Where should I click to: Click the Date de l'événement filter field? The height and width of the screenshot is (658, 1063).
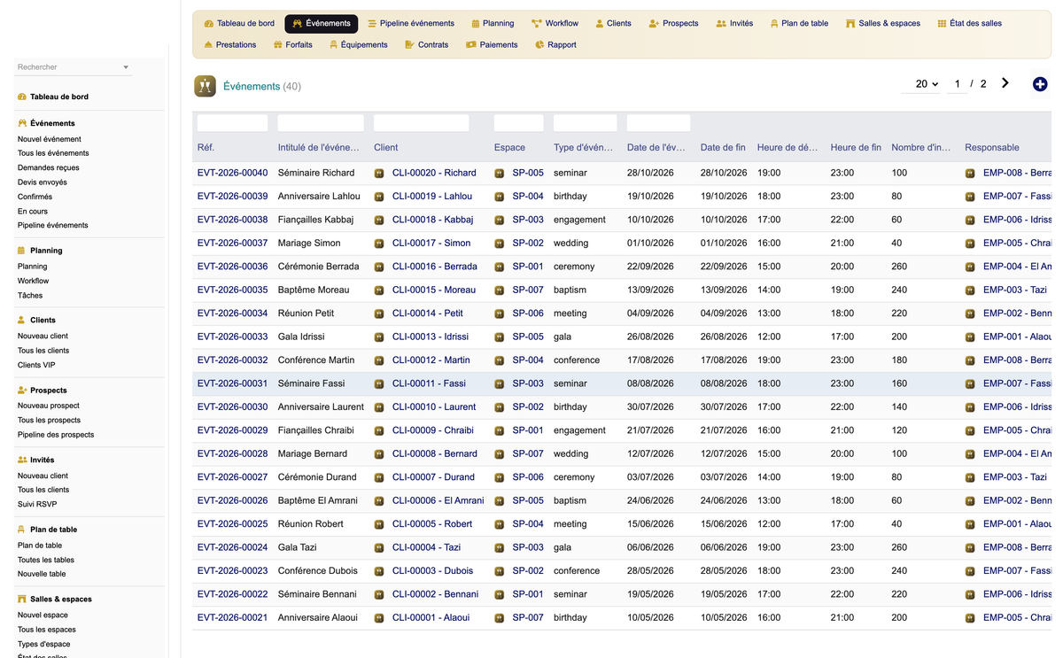click(x=658, y=123)
